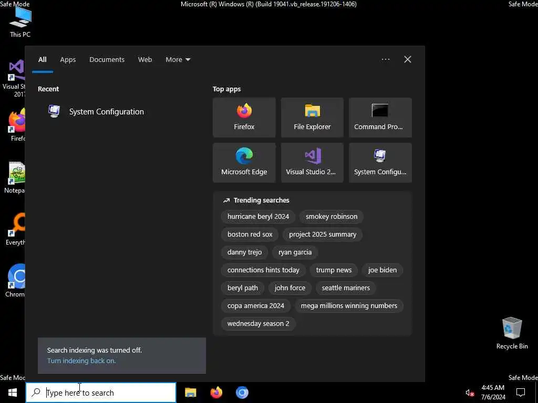Select the Chromium desktop shortcut
Image resolution: width=538 pixels, height=403 pixels.
coord(16,281)
